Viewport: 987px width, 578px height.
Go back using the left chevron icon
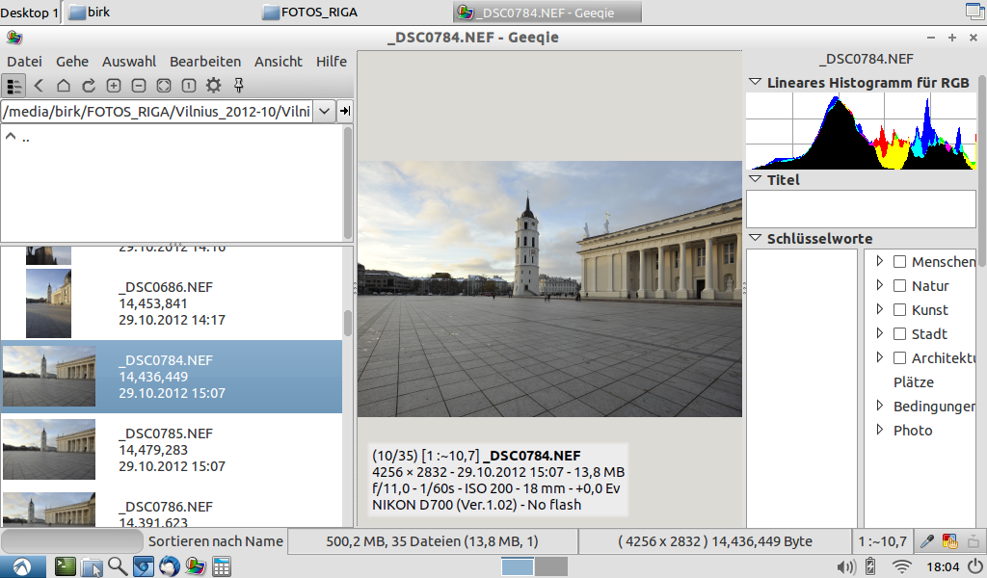[x=39, y=86]
